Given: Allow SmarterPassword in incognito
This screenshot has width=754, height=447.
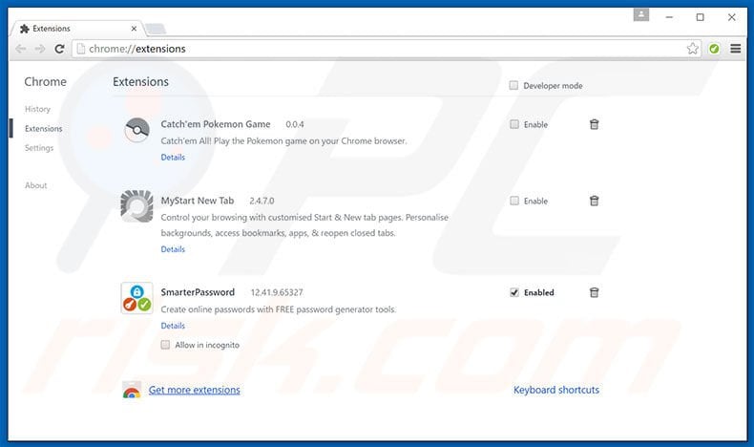Looking at the screenshot, I should tap(165, 345).
